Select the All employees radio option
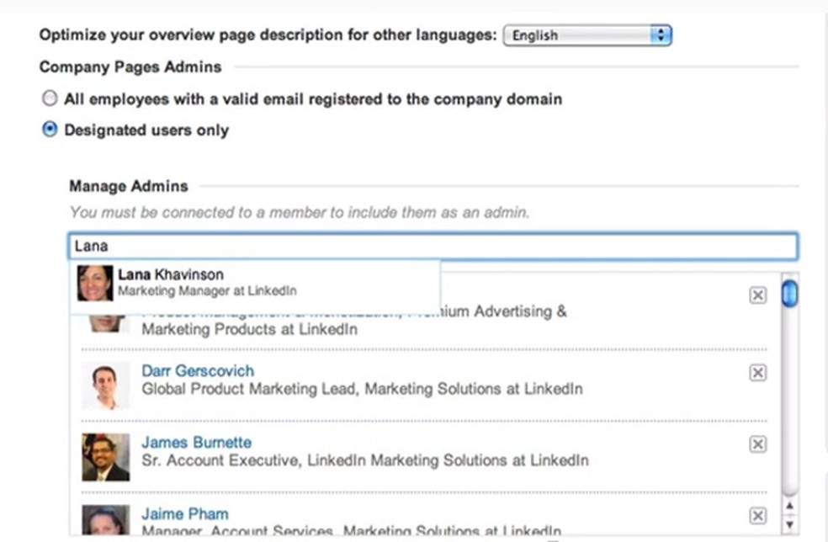 pyautogui.click(x=50, y=98)
